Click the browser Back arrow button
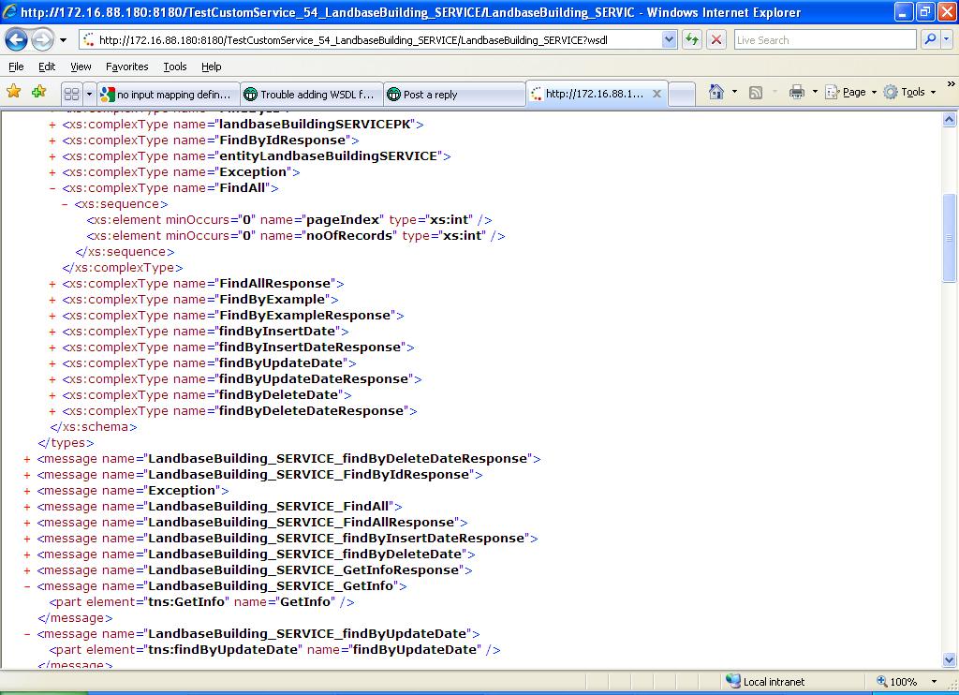 click(16, 40)
